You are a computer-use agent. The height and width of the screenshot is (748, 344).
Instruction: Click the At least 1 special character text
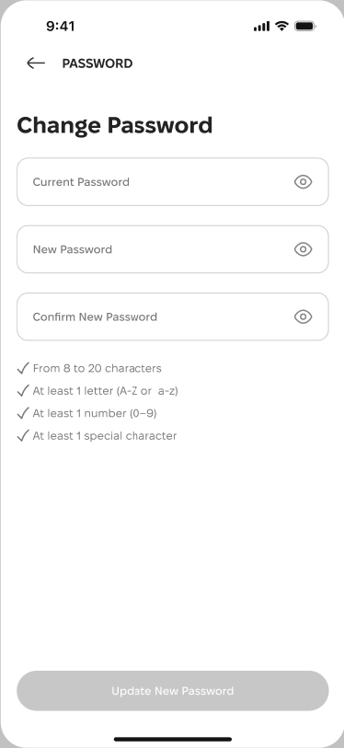click(x=105, y=435)
